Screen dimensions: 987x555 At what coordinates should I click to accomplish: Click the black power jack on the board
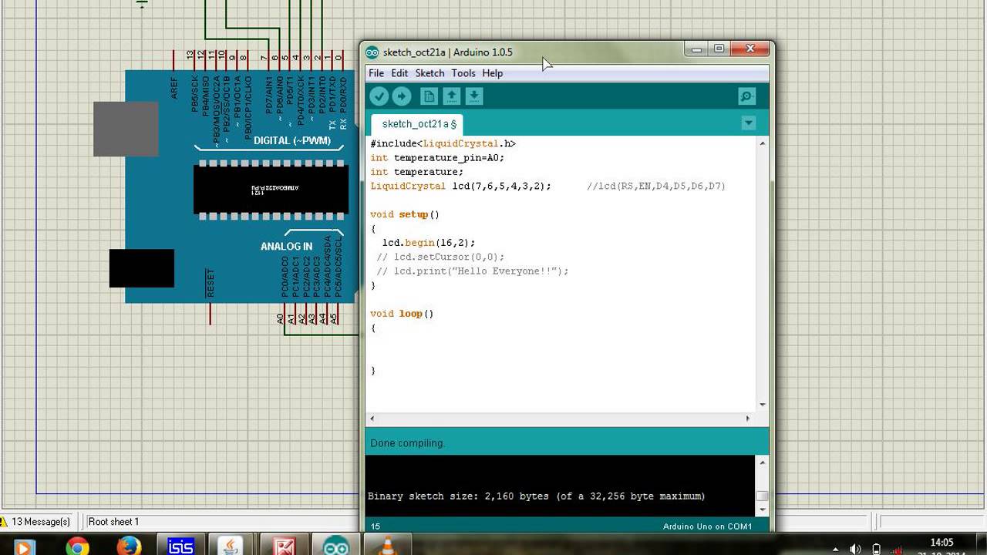142,268
